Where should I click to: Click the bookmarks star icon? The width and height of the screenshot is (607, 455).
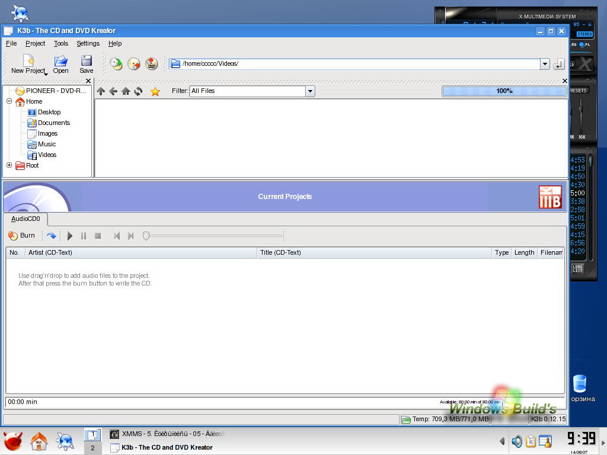155,92
